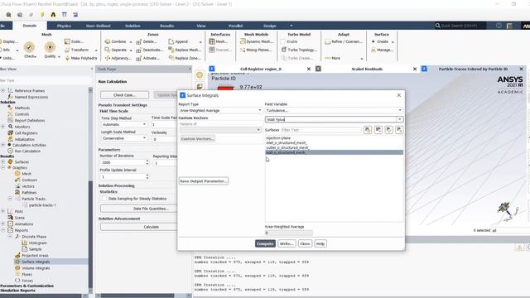Click the Close button in dialog
Image resolution: width=530 pixels, height=298 pixels.
(x=305, y=243)
